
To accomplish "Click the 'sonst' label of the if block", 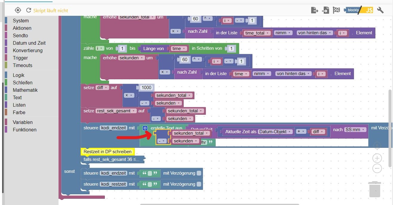I will [x=69, y=171].
